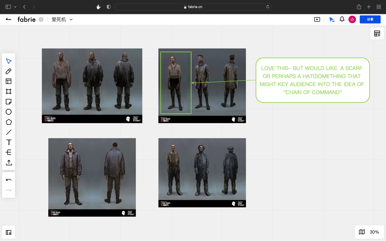The height and width of the screenshot is (241, 386).
Task: Open the table view panel icon
Action: point(377,34)
